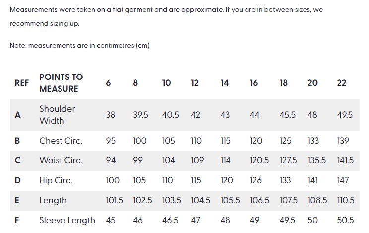Click reference letter A
Screen dimensions: 369x233
point(18,115)
